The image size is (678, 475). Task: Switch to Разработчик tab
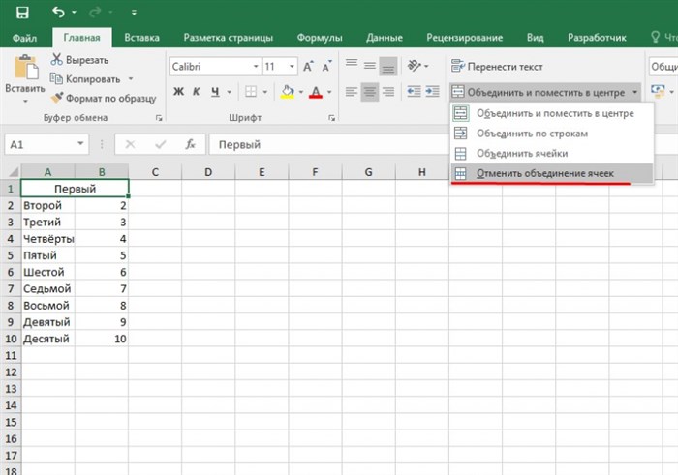(597, 38)
